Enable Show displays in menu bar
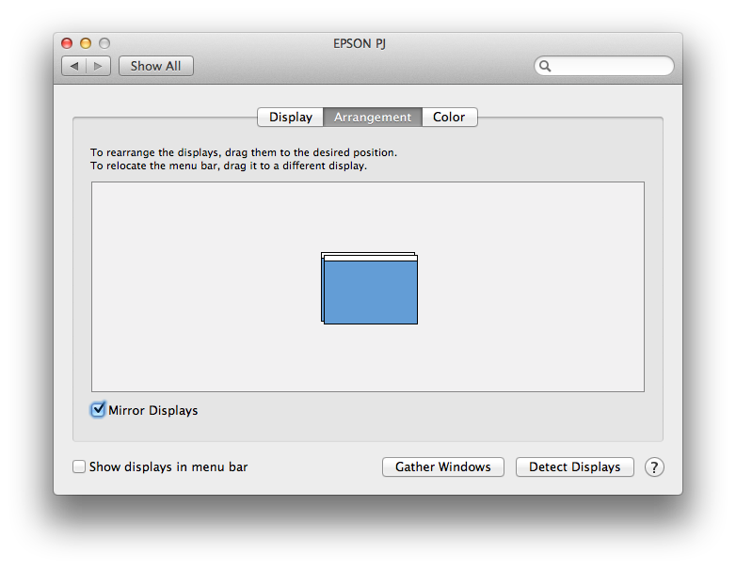The width and height of the screenshot is (736, 569). [79, 466]
